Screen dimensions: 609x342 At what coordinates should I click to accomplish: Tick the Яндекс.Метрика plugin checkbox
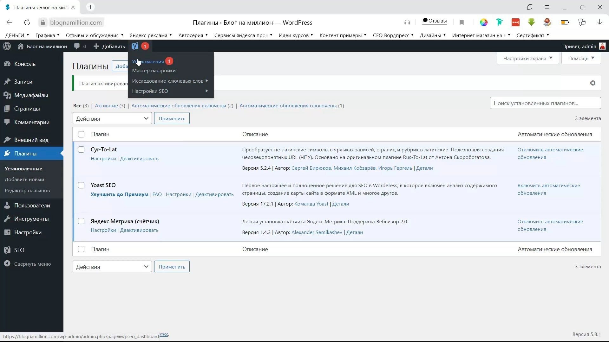(x=81, y=221)
